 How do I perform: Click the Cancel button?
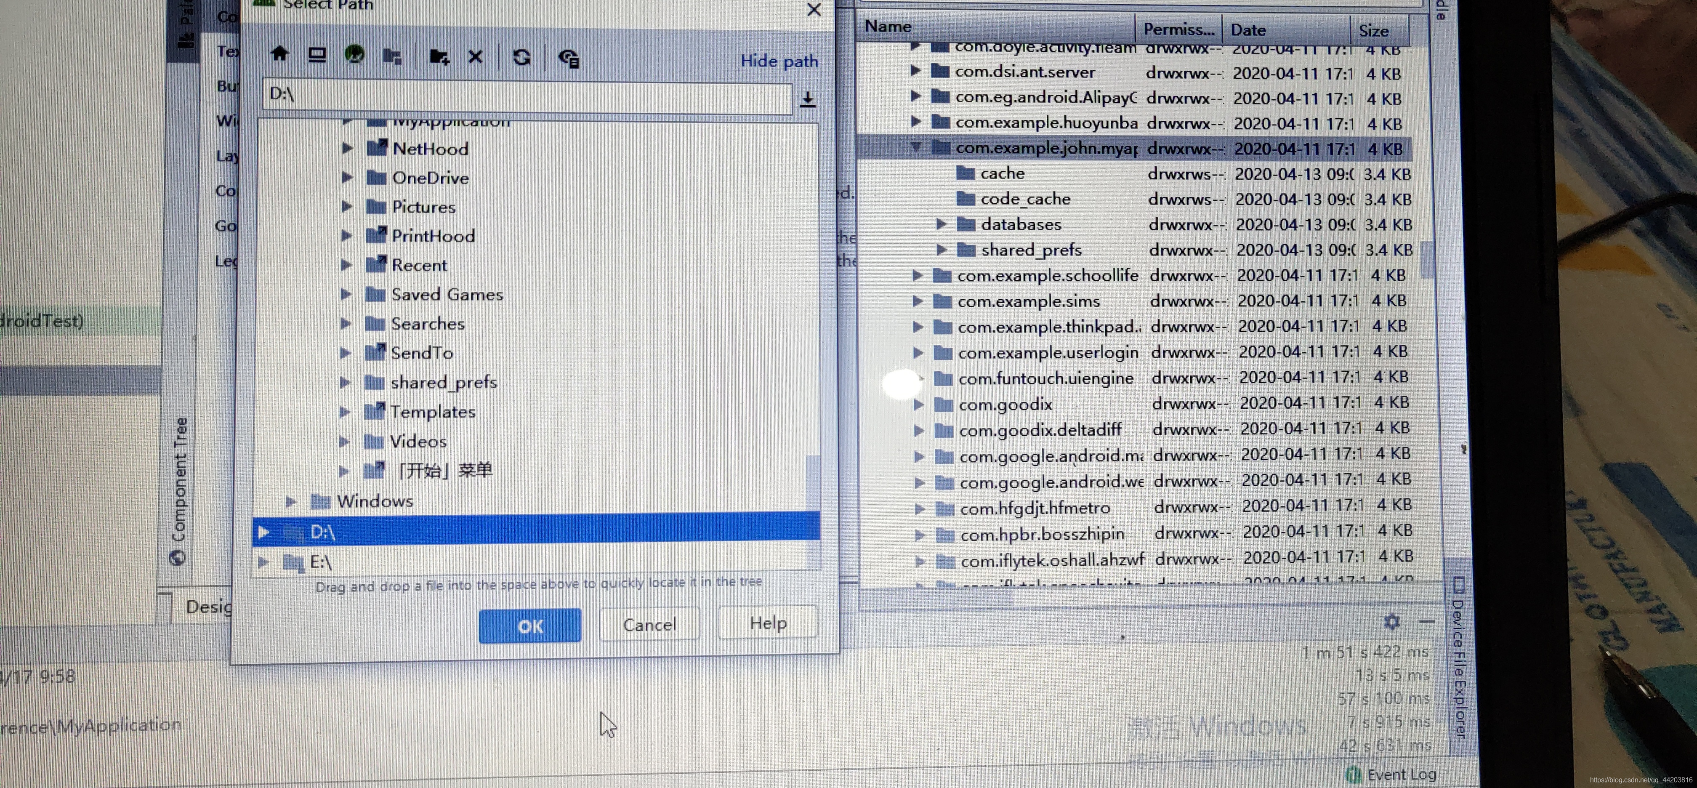tap(649, 624)
